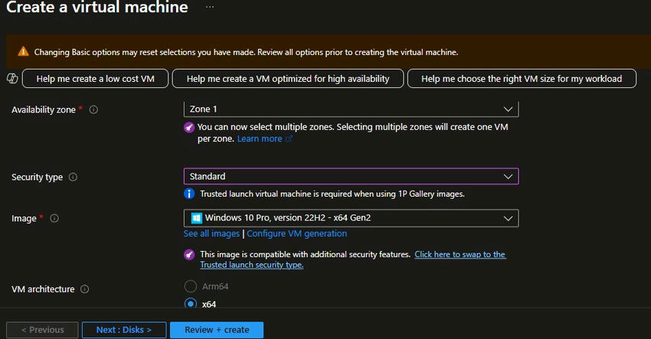Image resolution: width=651 pixels, height=339 pixels.
Task: Click the Copilot icon beside the help buttons
Action: [11, 79]
